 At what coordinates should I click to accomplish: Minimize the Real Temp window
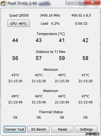70,2
